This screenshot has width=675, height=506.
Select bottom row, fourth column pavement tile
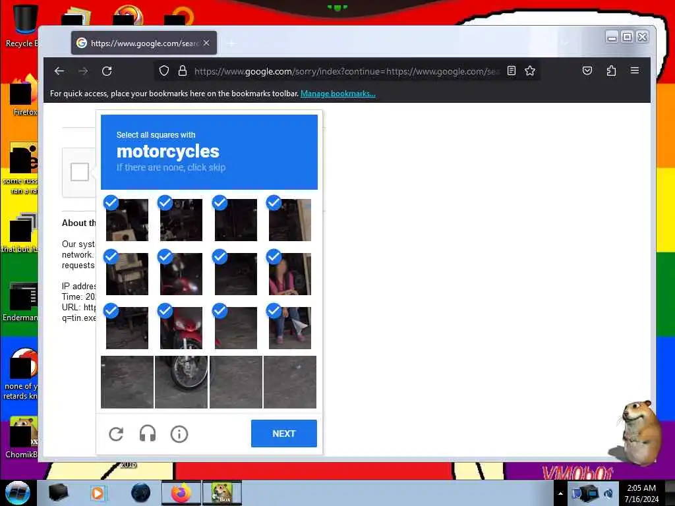(x=290, y=382)
